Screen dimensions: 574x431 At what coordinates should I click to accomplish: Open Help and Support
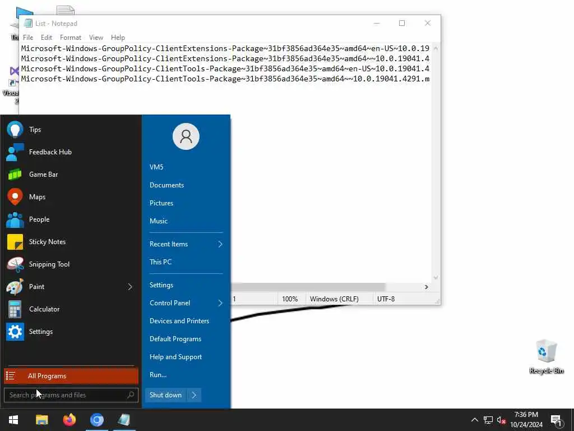[175, 357]
